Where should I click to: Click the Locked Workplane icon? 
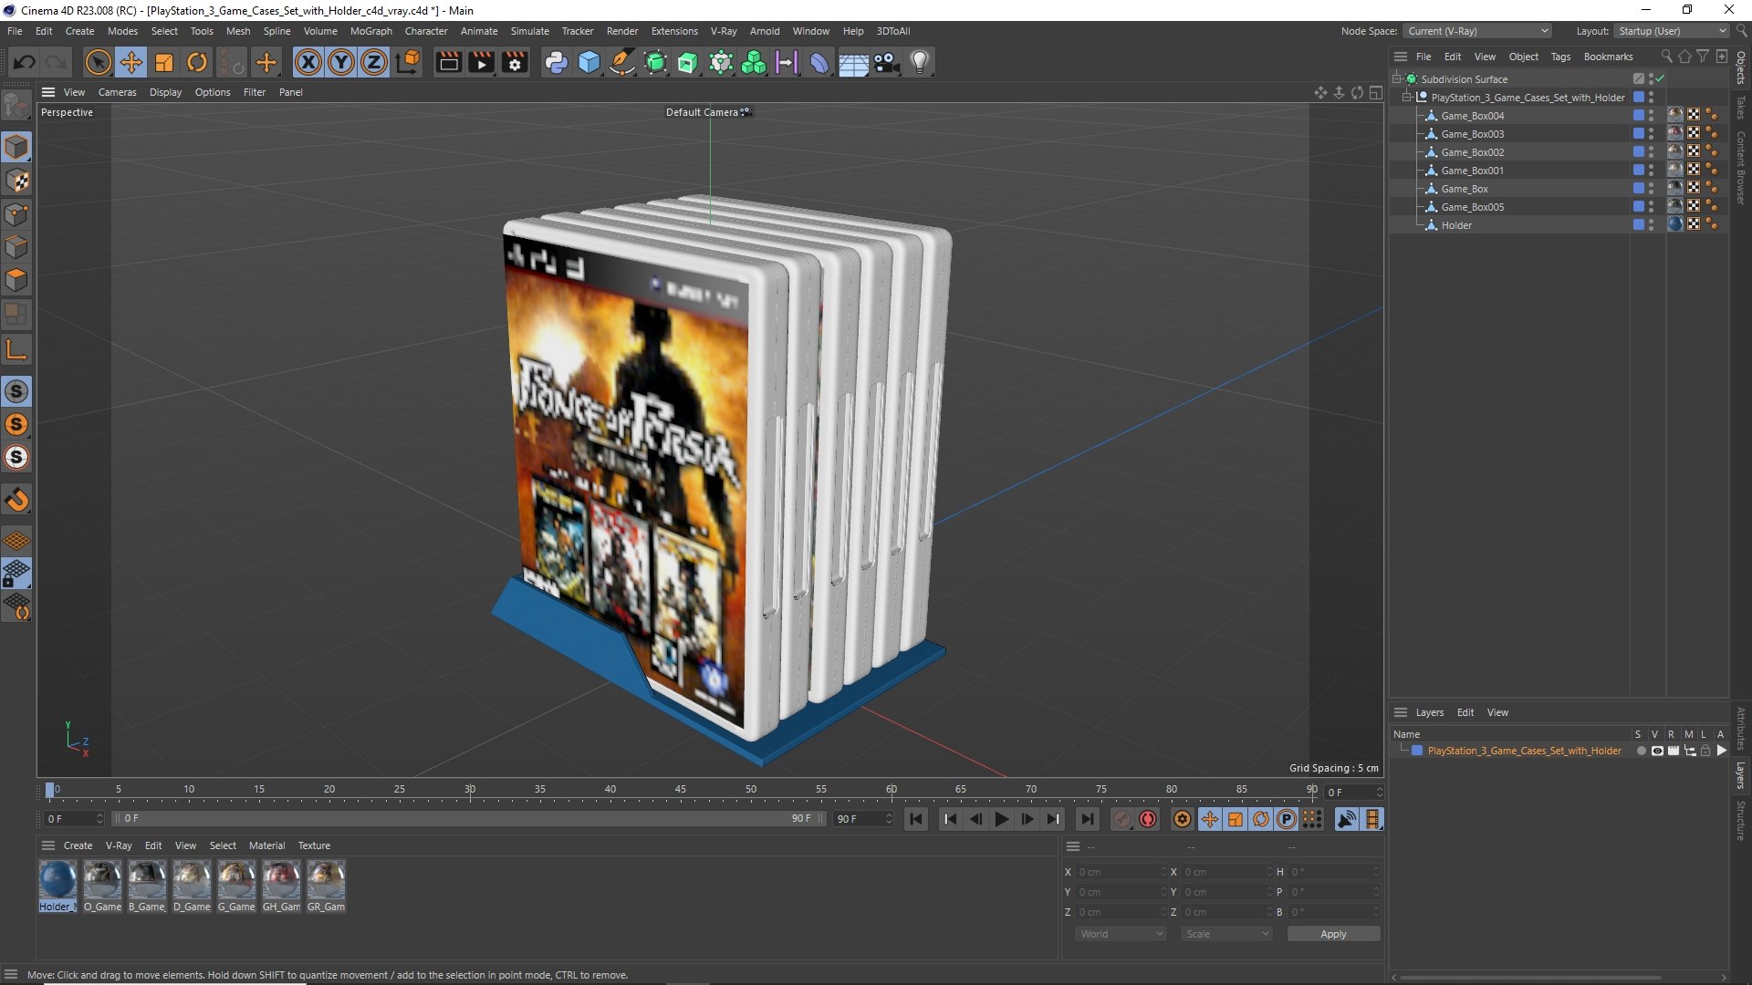coord(16,574)
